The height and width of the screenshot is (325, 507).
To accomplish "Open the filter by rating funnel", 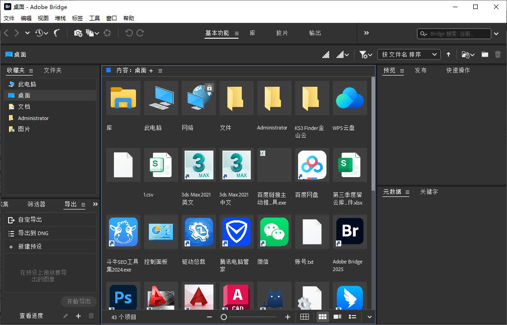I will tap(366, 54).
